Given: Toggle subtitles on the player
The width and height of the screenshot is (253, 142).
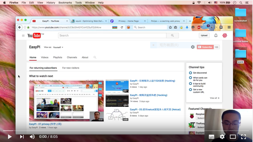Looking at the screenshot, I should 211,137.
